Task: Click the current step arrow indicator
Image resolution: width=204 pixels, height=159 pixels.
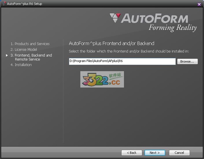Action: pyautogui.click(x=7, y=55)
